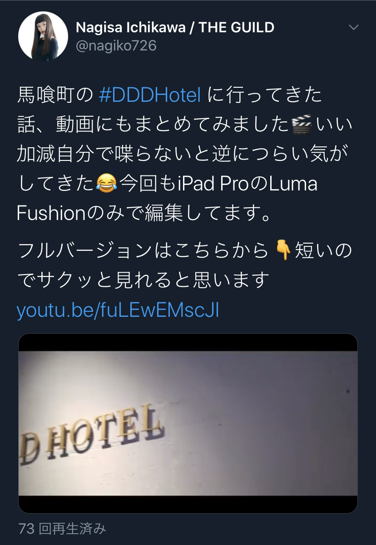
Task: Click the word Fushion in the tweet
Action: (x=51, y=213)
